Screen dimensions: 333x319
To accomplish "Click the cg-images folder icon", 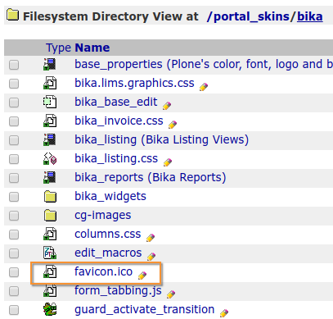I will [x=50, y=216].
